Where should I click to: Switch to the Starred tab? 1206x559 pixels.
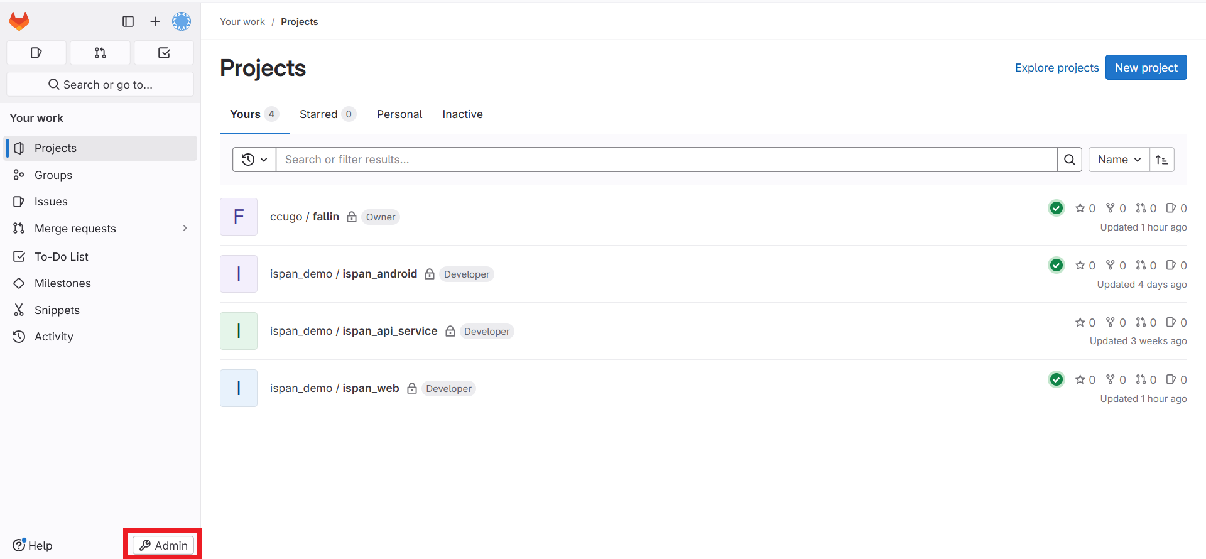point(327,114)
